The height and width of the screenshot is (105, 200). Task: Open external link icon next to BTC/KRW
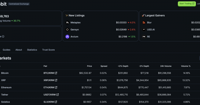coord(56,73)
